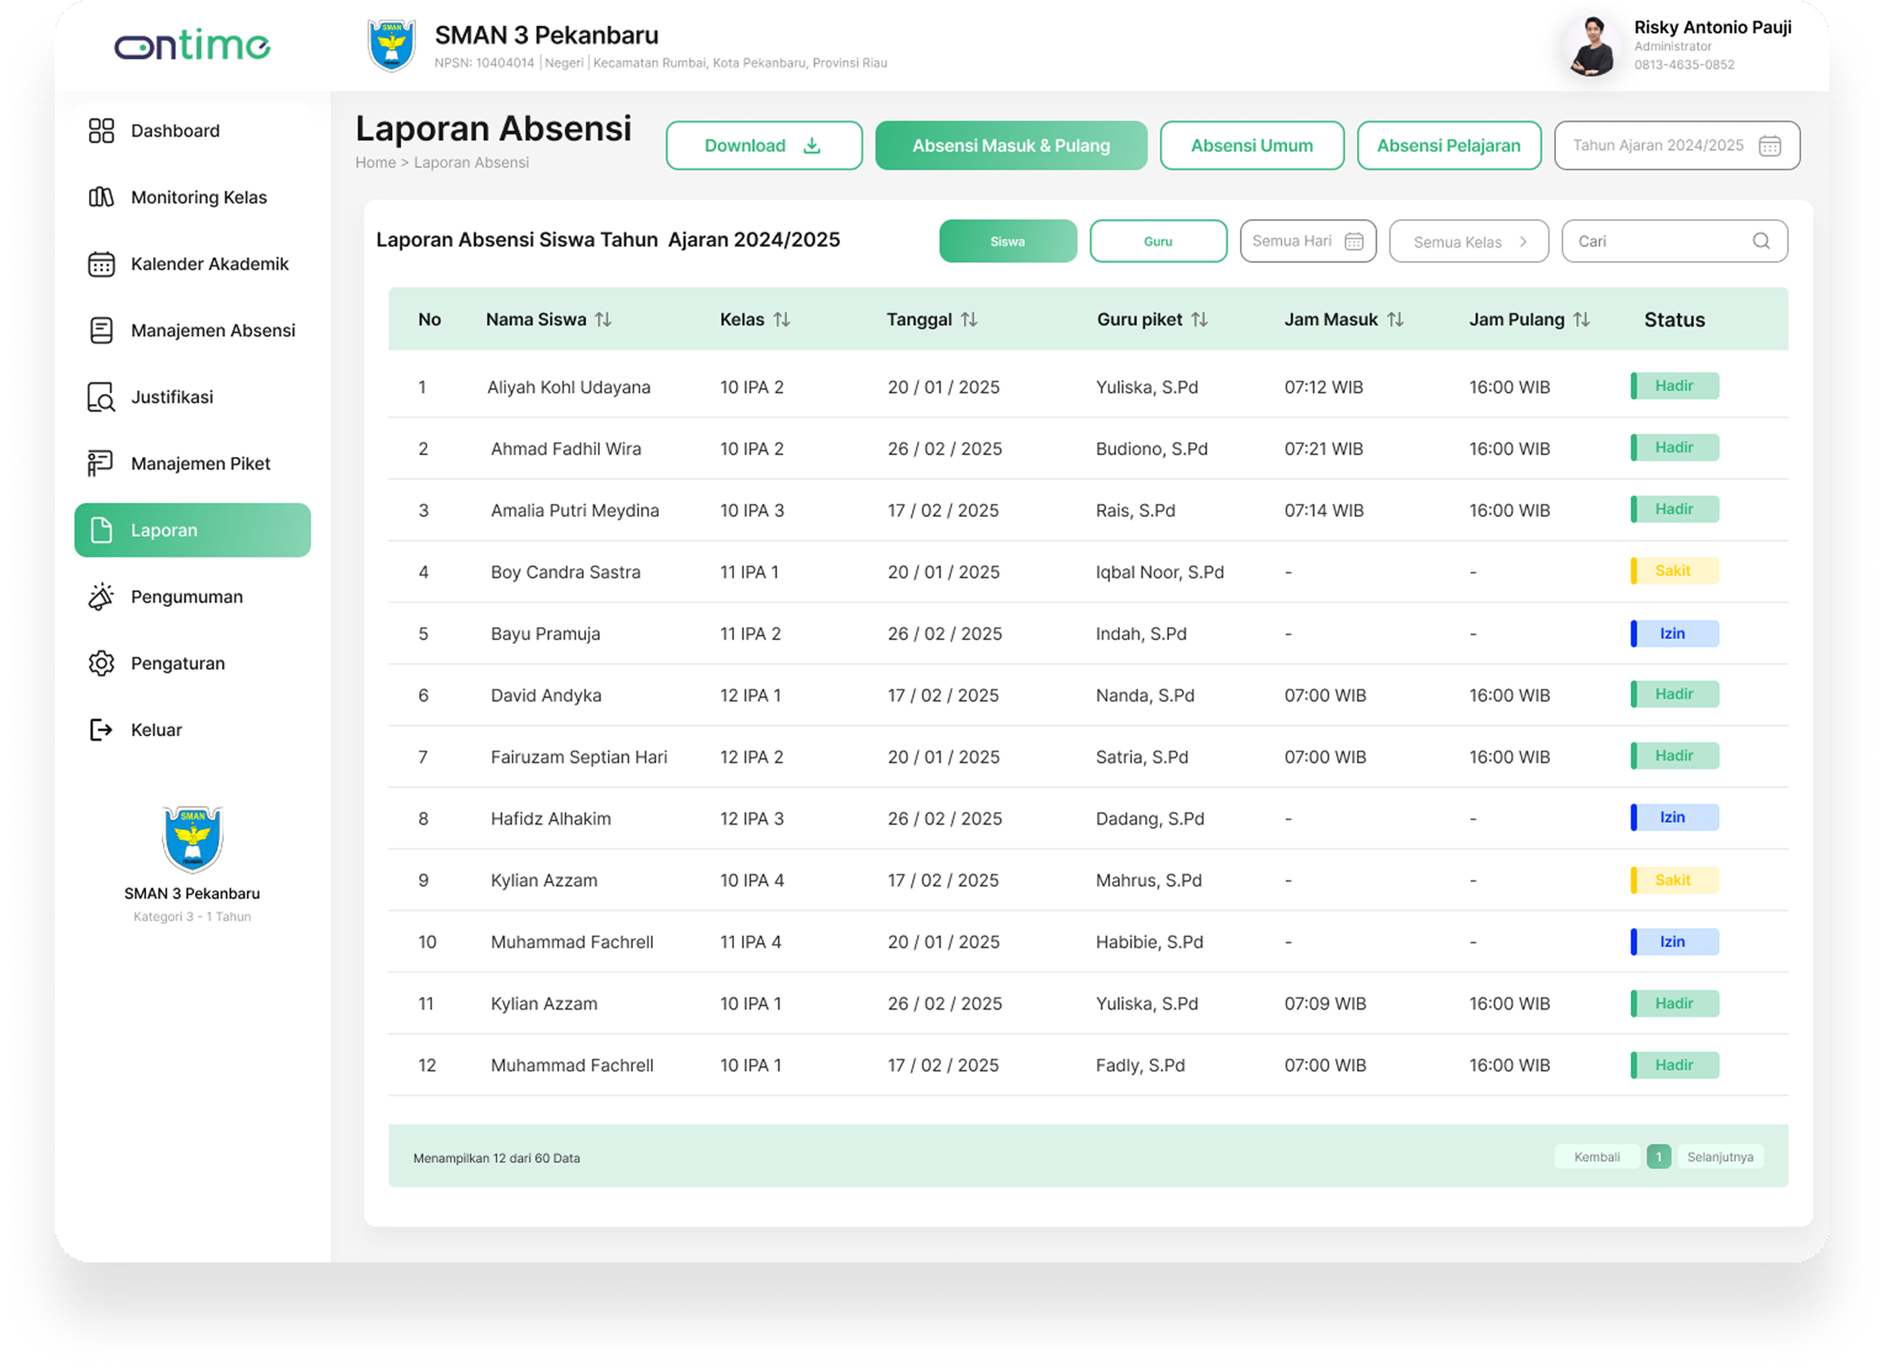Viewport: 1884px width, 1372px height.
Task: Open the Semua Hari date filter
Action: point(1308,241)
